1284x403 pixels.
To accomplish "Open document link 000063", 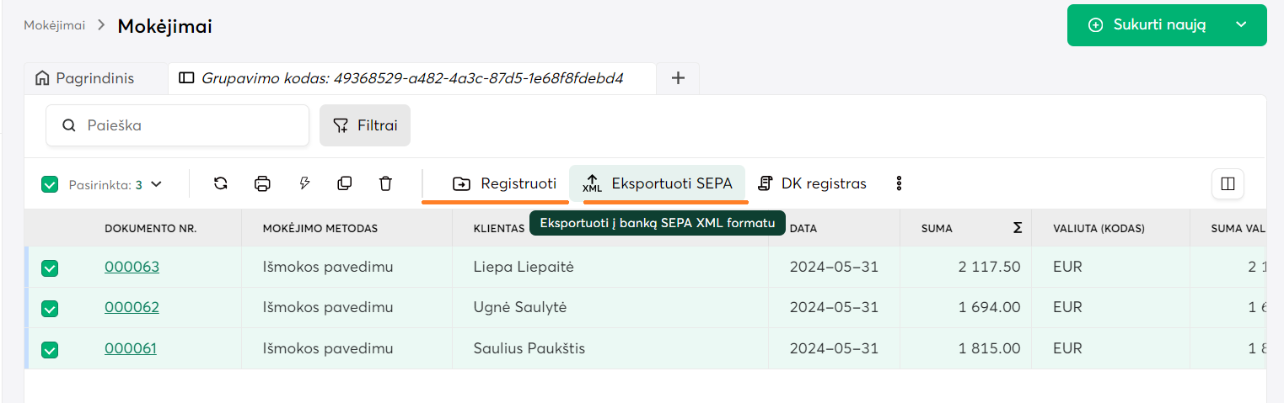I will pyautogui.click(x=132, y=268).
